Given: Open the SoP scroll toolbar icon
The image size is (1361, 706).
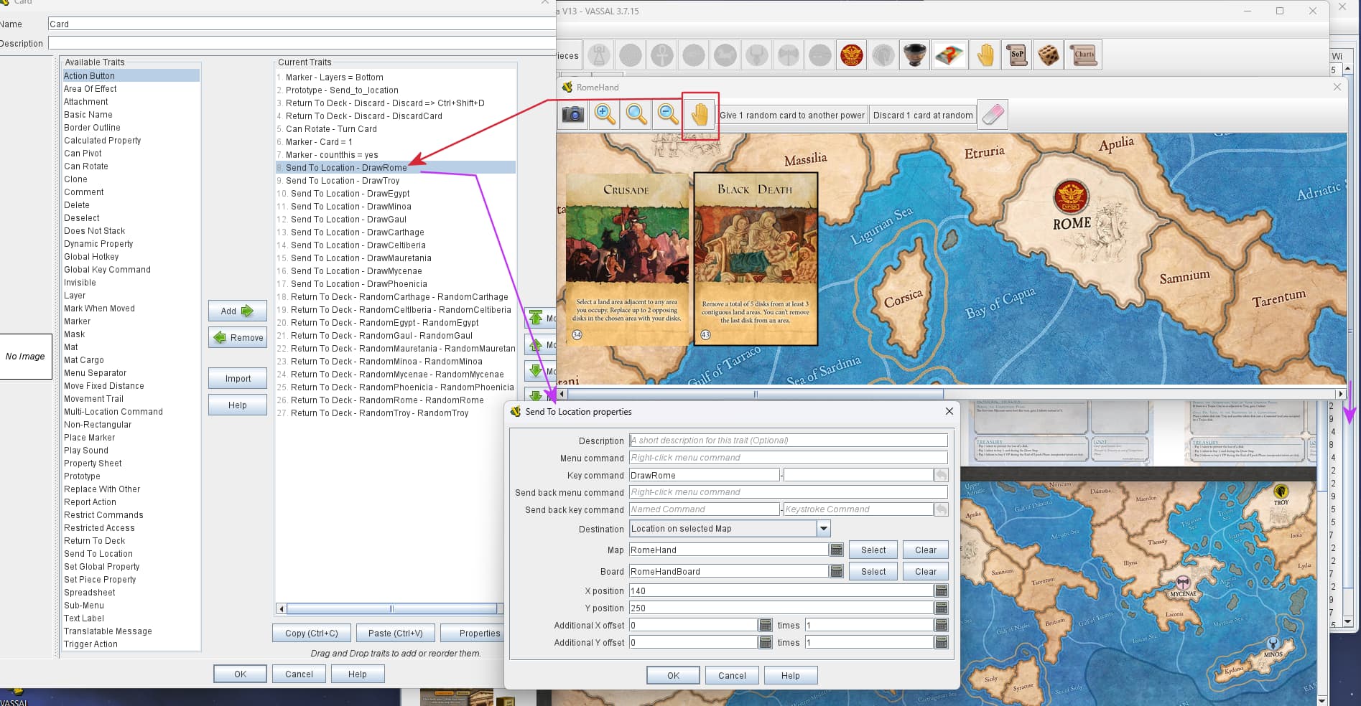Looking at the screenshot, I should coord(1017,55).
